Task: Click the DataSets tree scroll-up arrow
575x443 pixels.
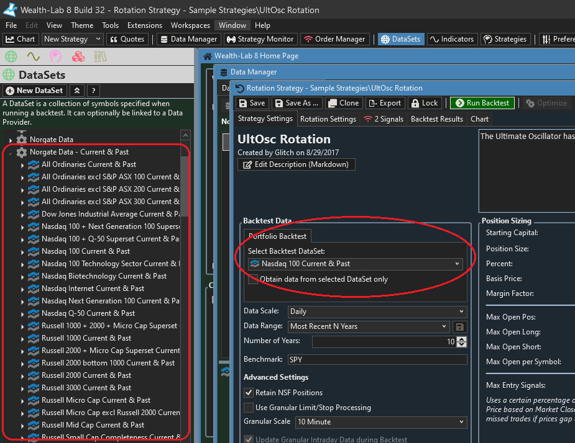Action: click(186, 136)
